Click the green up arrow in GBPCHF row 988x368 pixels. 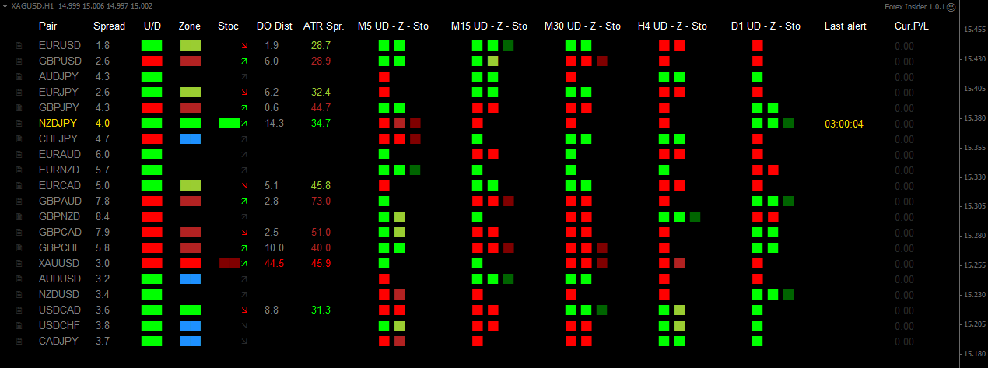pyautogui.click(x=244, y=247)
